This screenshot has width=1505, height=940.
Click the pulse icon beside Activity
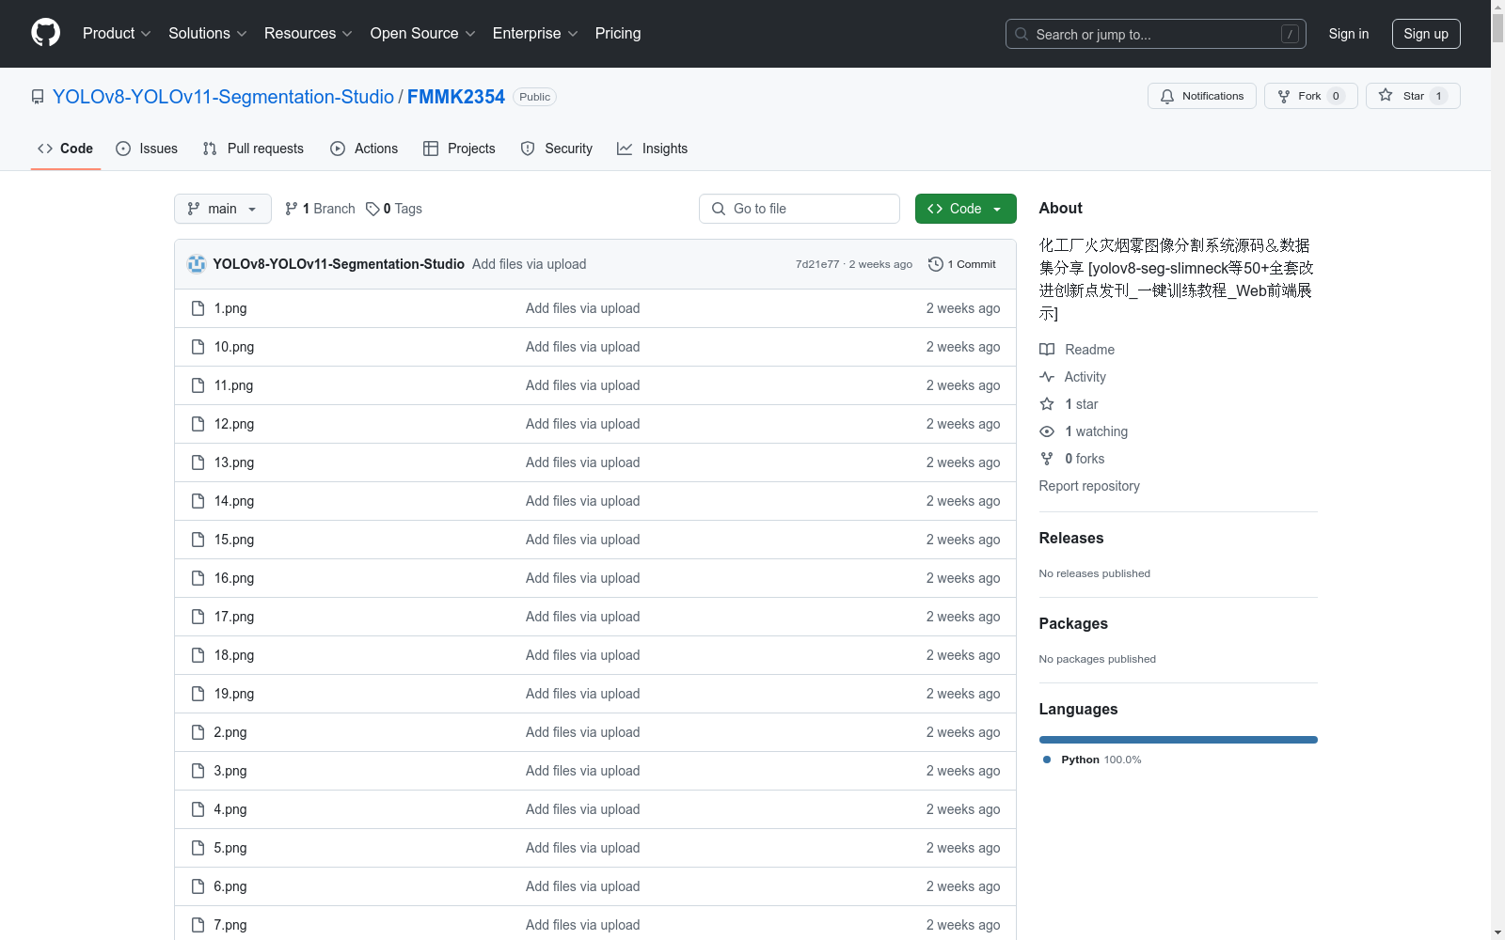[x=1047, y=377]
